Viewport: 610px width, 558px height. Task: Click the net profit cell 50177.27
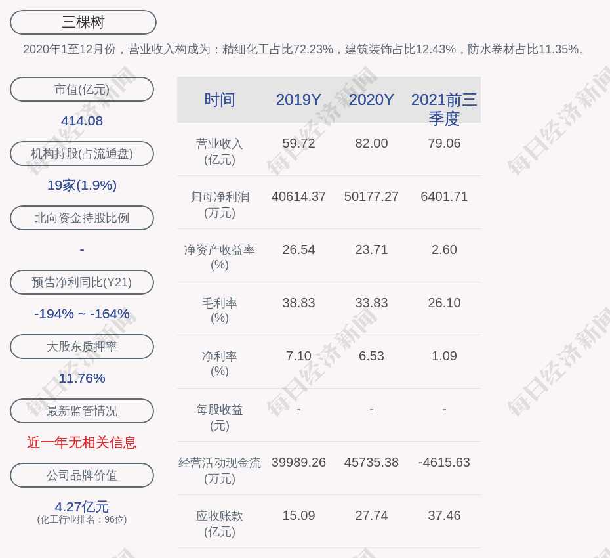coord(371,196)
